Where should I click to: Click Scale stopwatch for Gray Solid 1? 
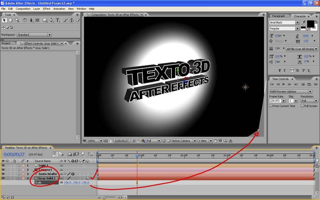(x=32, y=183)
